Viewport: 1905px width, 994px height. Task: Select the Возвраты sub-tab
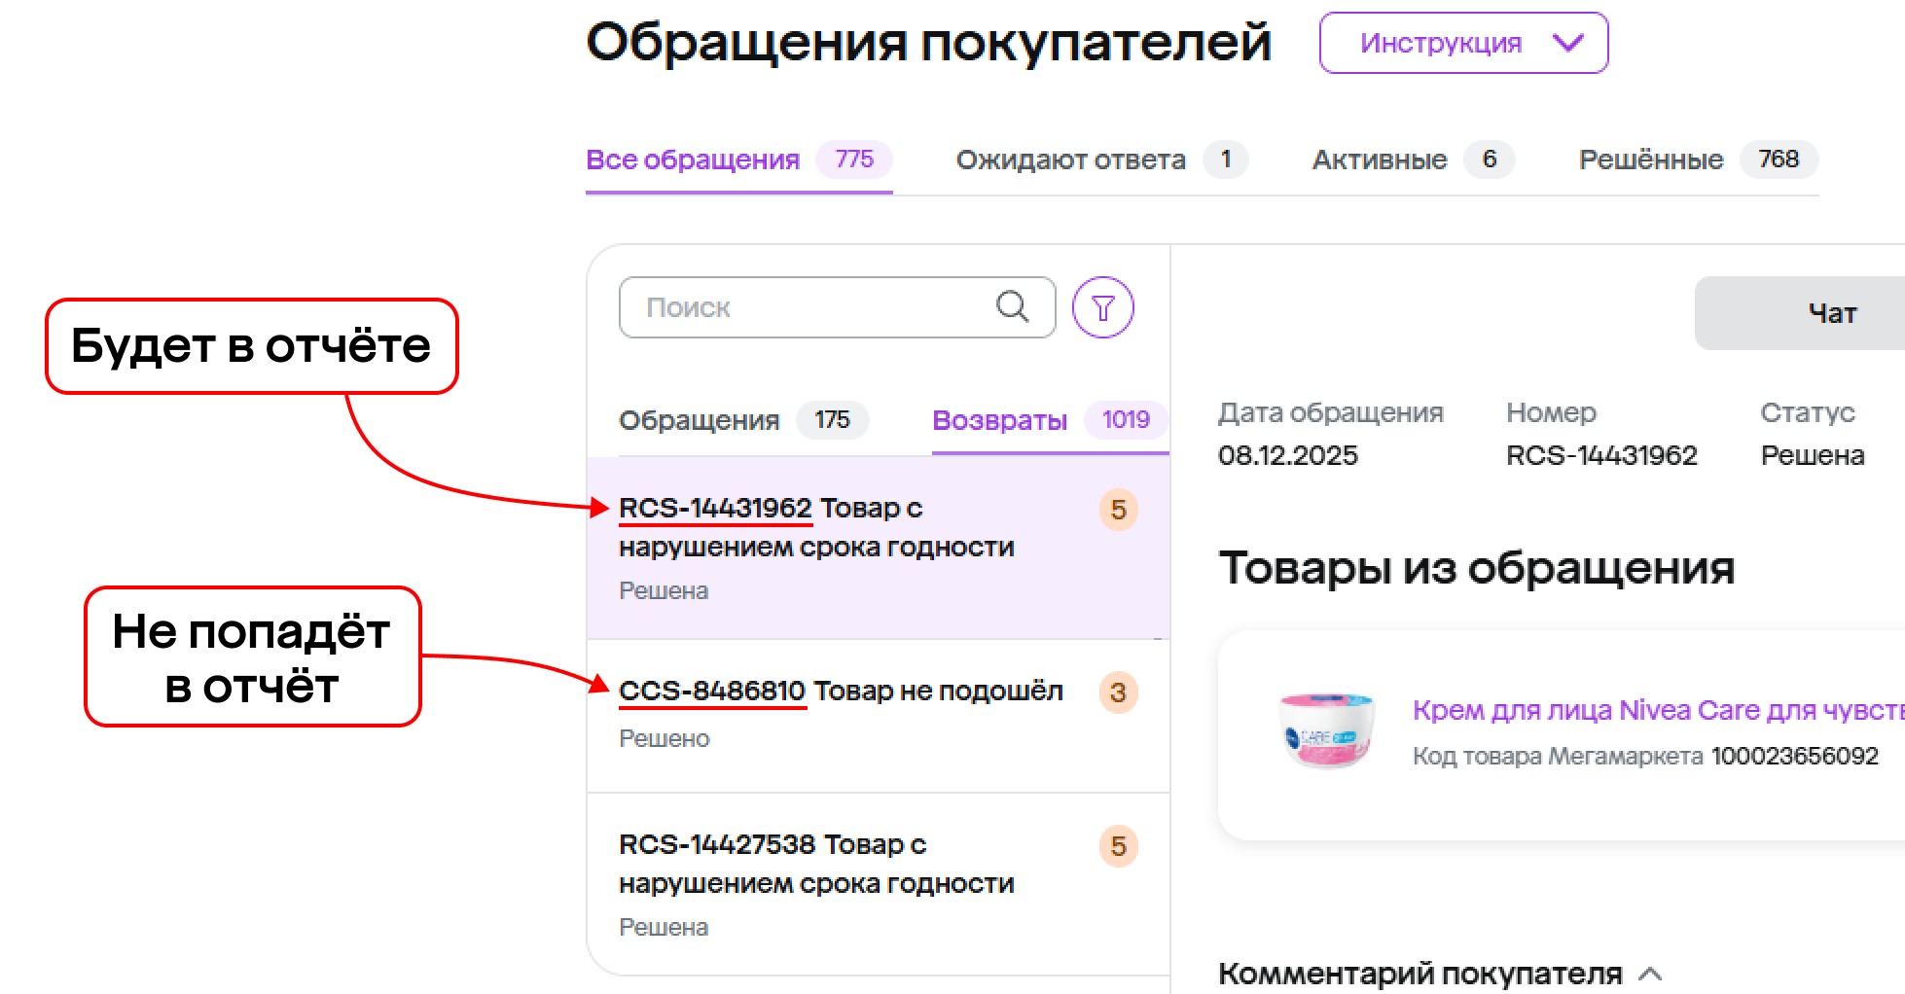click(999, 420)
